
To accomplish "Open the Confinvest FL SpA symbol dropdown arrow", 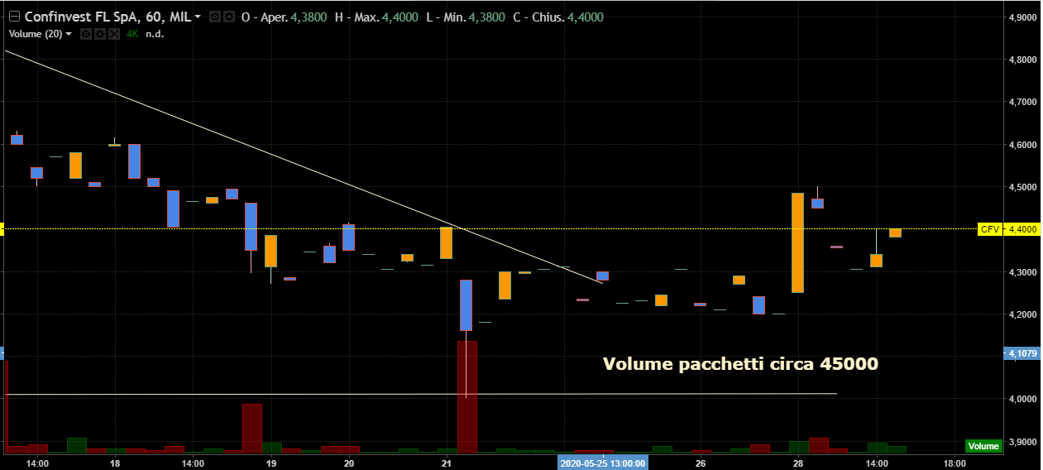I will click(x=198, y=17).
